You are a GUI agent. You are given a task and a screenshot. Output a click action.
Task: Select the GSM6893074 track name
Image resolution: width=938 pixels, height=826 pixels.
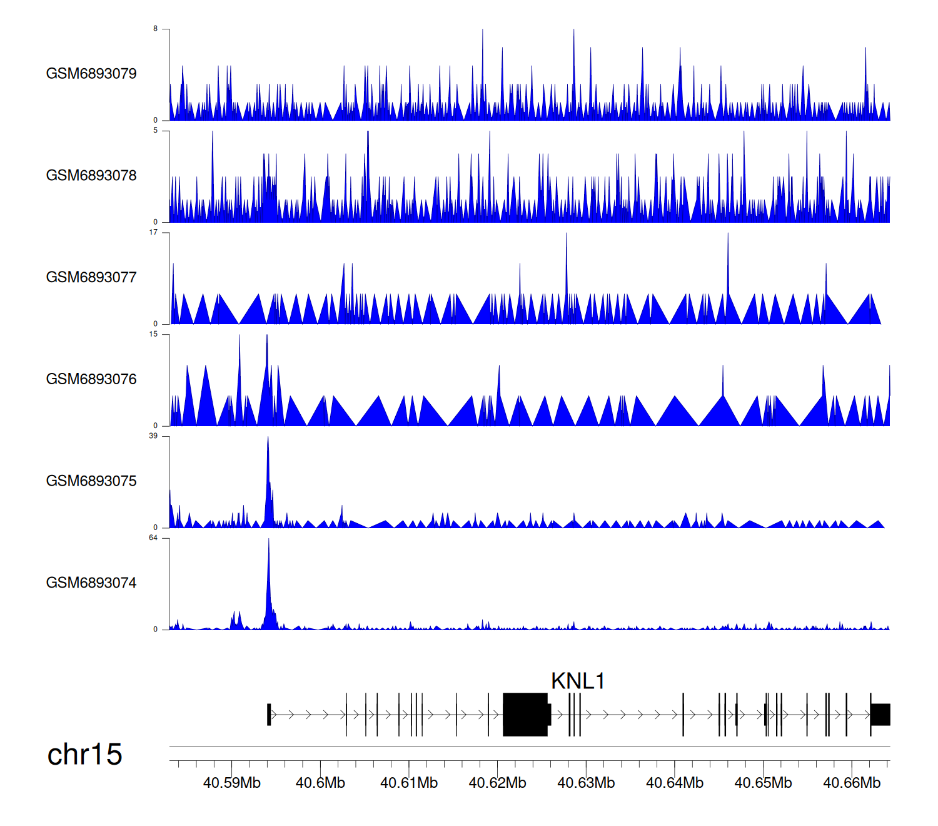[x=91, y=583]
